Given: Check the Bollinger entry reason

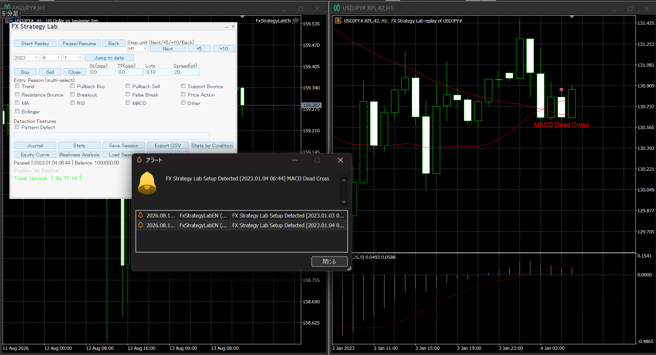Looking at the screenshot, I should click(17, 112).
